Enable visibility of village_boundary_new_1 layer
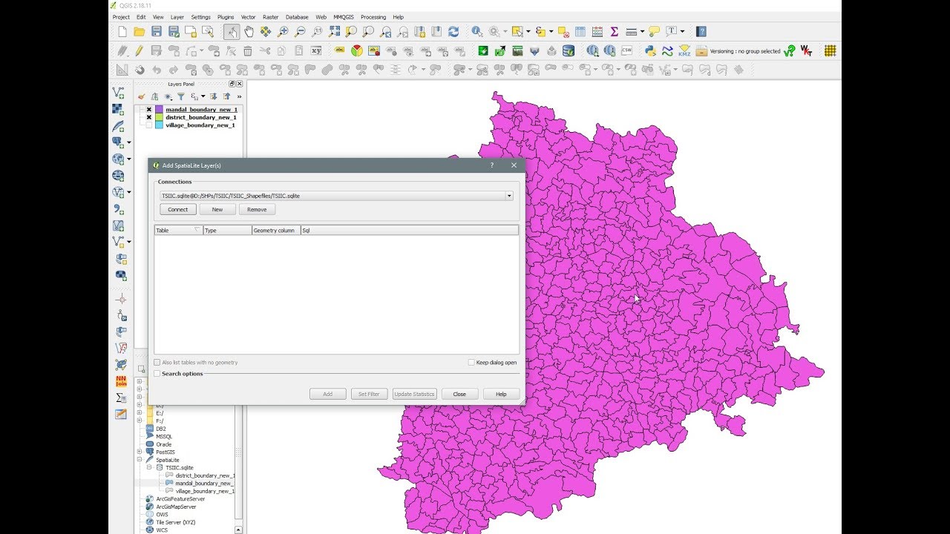The width and height of the screenshot is (950, 534). (148, 125)
